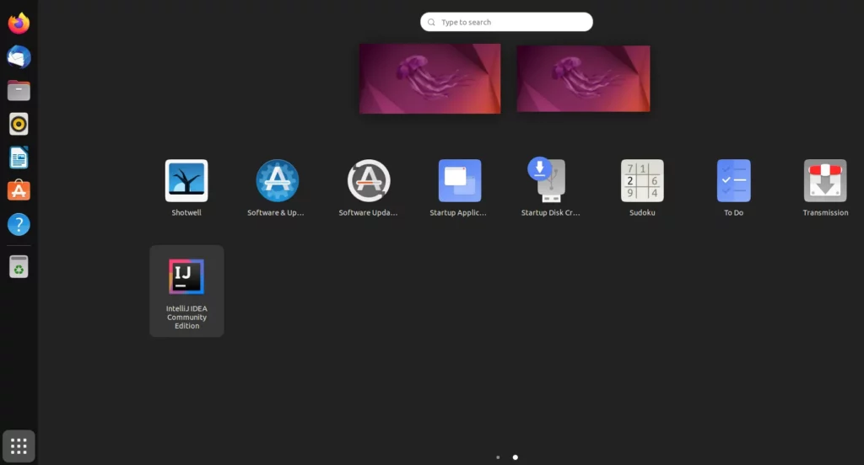This screenshot has width=864, height=465.
Task: Click the Sudoku label text
Action: 642,212
